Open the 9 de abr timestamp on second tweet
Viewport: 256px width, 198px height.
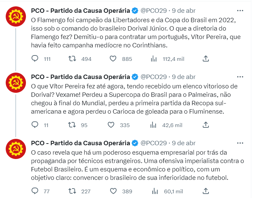[184, 77]
